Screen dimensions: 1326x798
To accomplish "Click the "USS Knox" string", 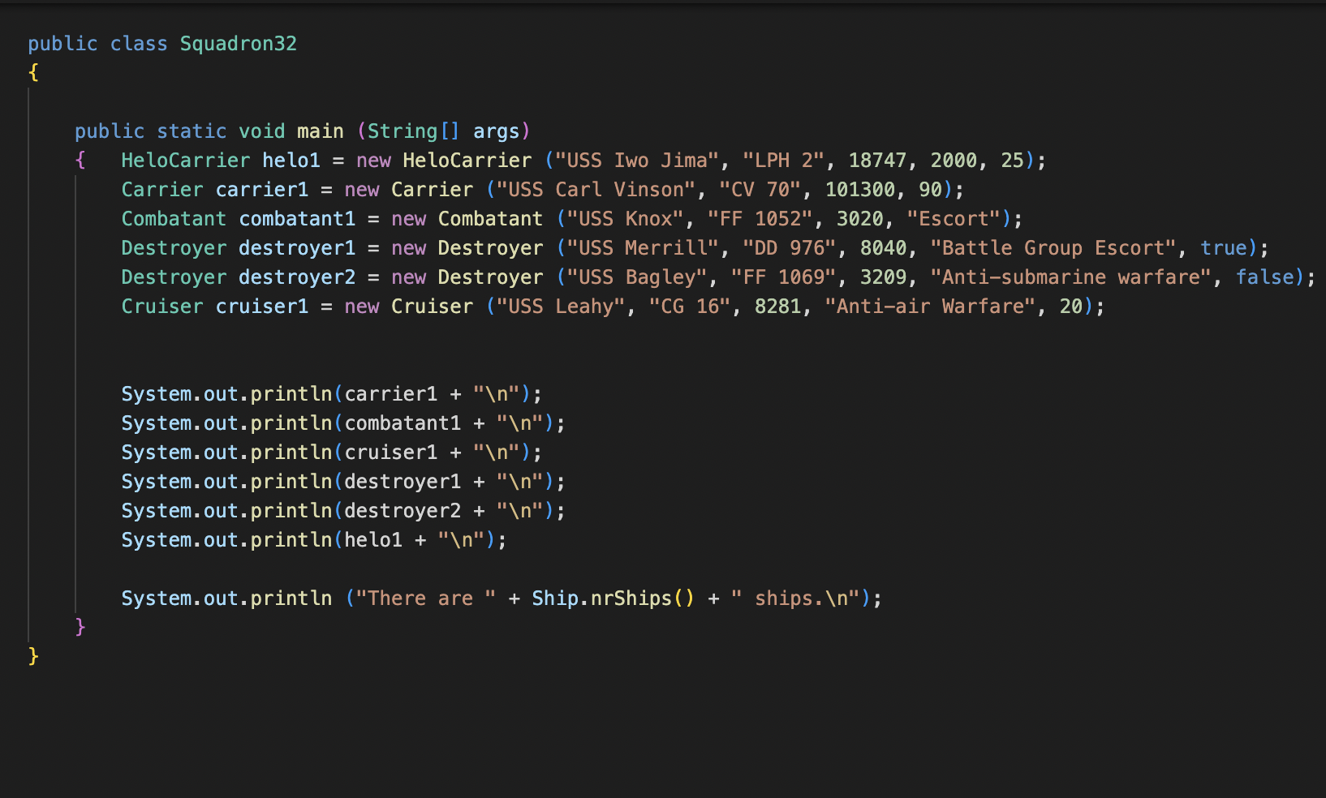I will pyautogui.click(x=626, y=219).
